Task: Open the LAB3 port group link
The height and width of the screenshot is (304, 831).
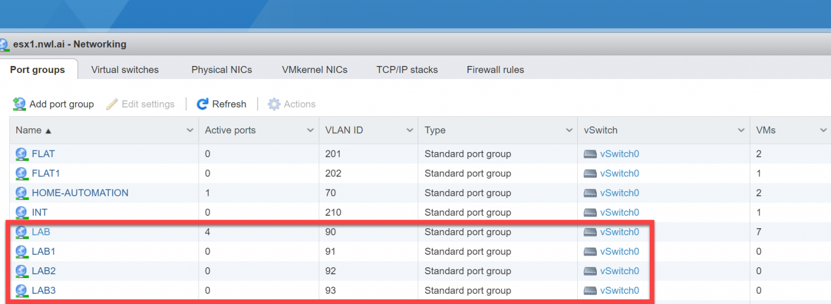Action: pyautogui.click(x=44, y=290)
